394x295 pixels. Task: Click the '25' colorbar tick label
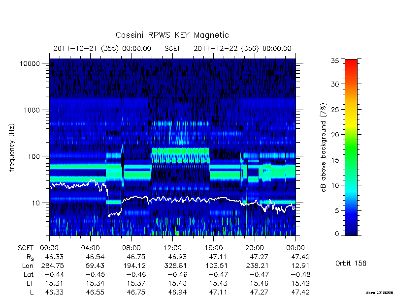click(335, 110)
